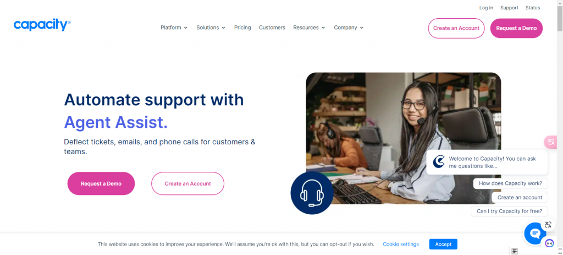Click the pink translate icon on the right edge
563x255 pixels.
551,142
